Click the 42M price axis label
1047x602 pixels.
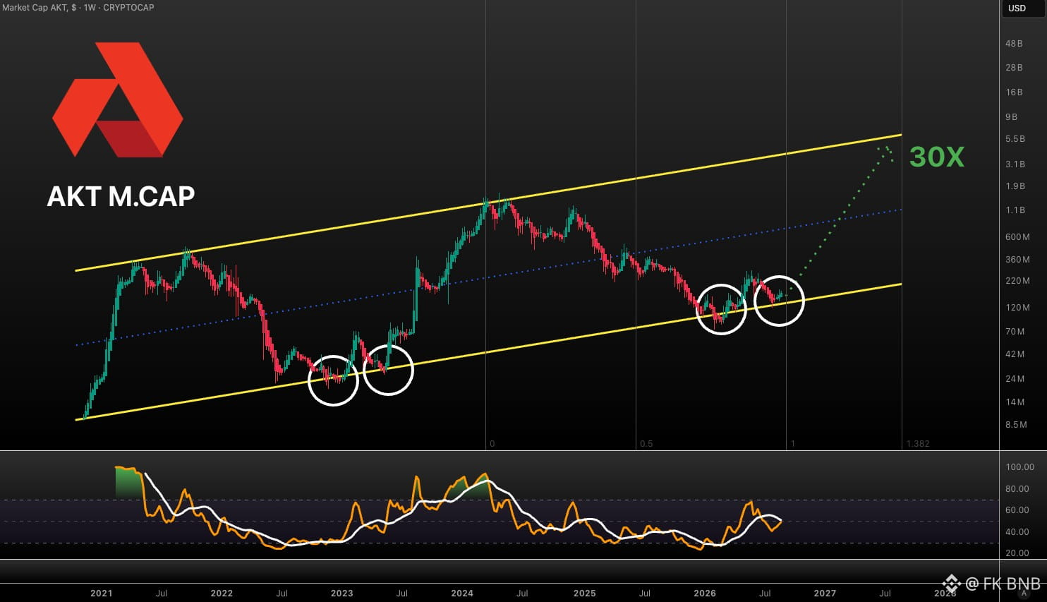[x=1015, y=354]
